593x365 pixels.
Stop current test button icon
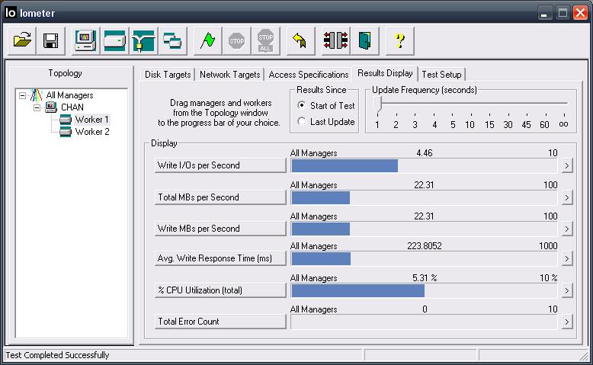237,40
